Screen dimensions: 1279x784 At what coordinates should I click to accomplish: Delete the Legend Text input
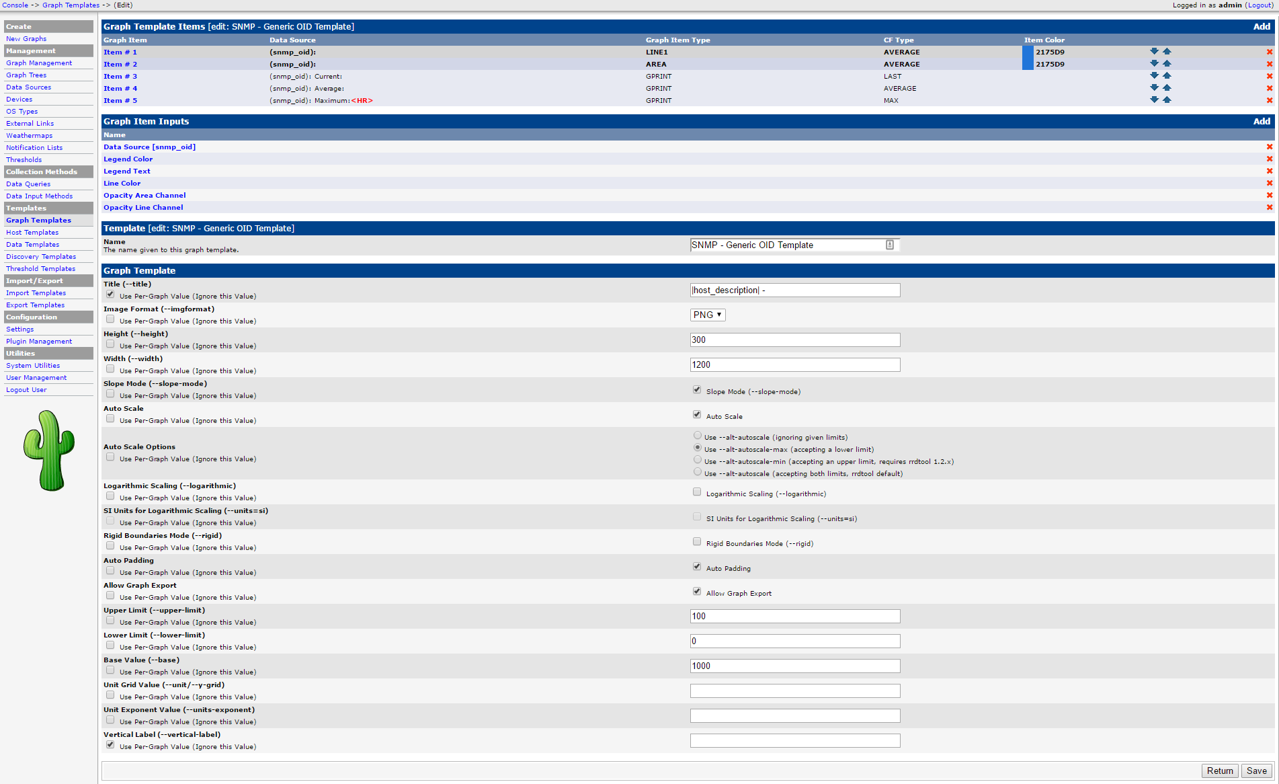(x=1270, y=171)
